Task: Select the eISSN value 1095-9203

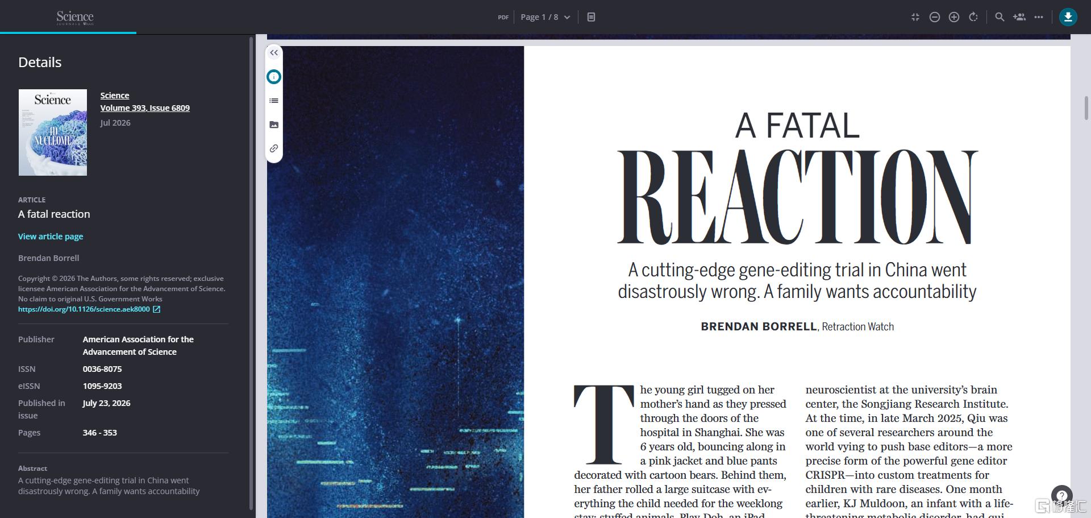Action: (102, 386)
